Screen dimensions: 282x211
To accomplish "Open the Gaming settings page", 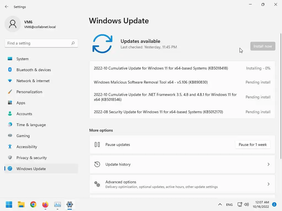I will click(41, 135).
